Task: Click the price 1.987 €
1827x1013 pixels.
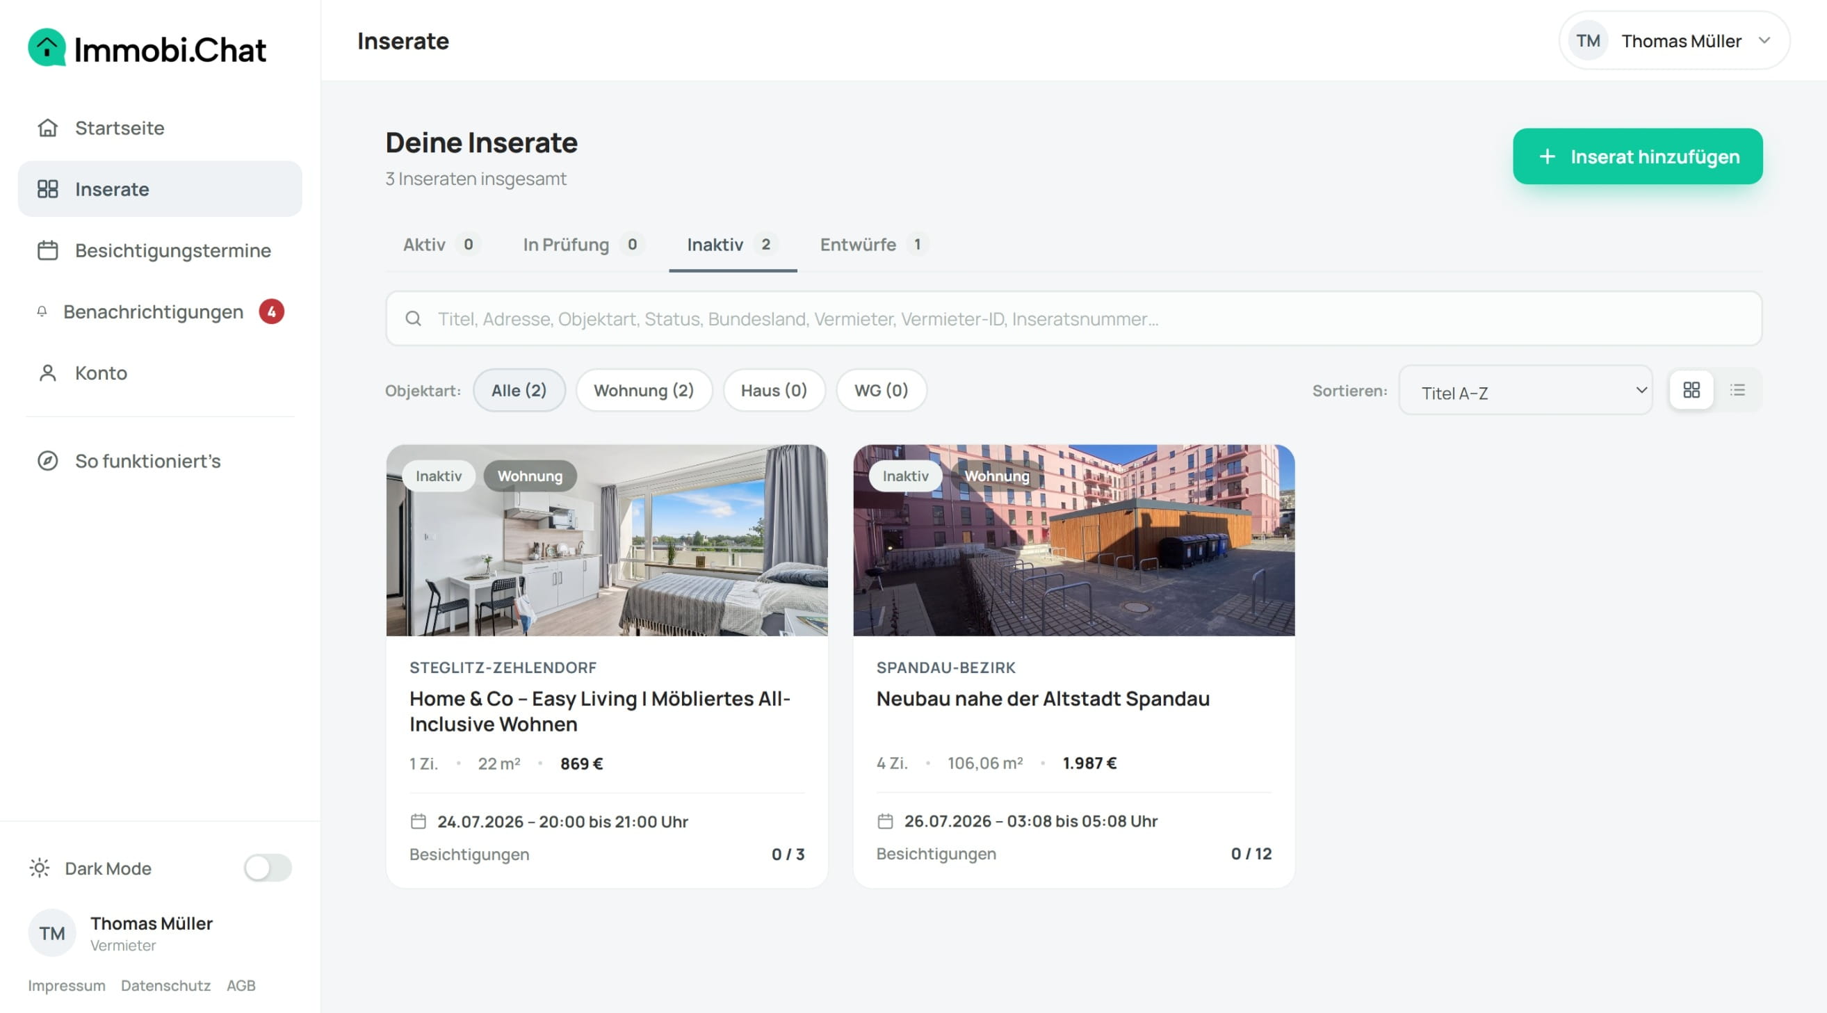Action: [x=1089, y=763]
